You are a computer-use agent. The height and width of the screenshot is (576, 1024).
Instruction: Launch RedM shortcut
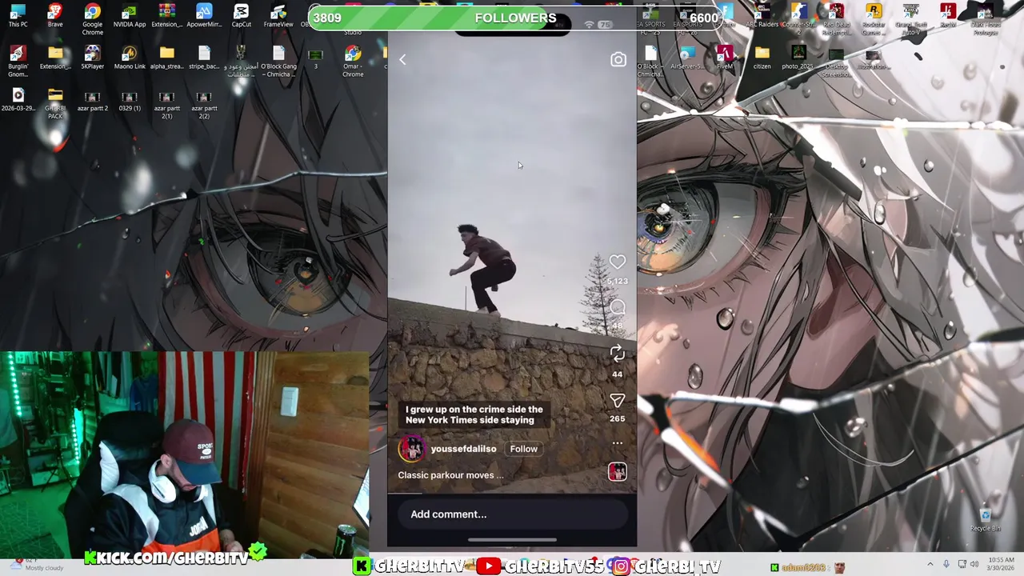(948, 15)
